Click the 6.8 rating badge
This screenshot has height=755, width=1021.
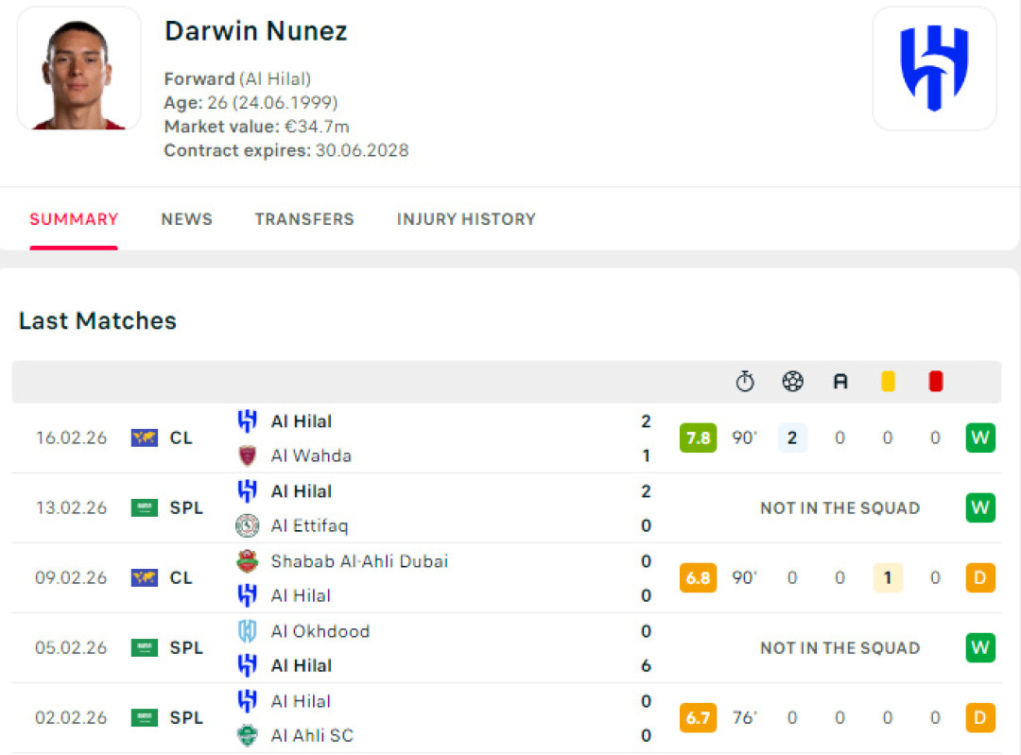point(698,578)
